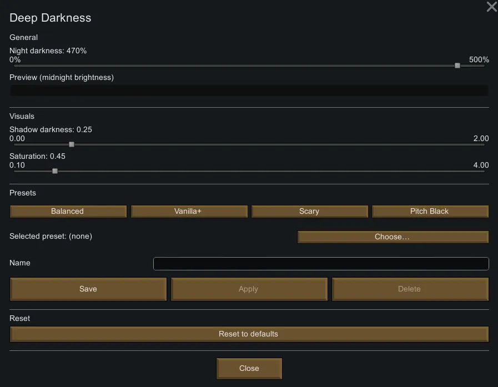This screenshot has width=498, height=387.
Task: Reset to defaults
Action: click(x=249, y=334)
